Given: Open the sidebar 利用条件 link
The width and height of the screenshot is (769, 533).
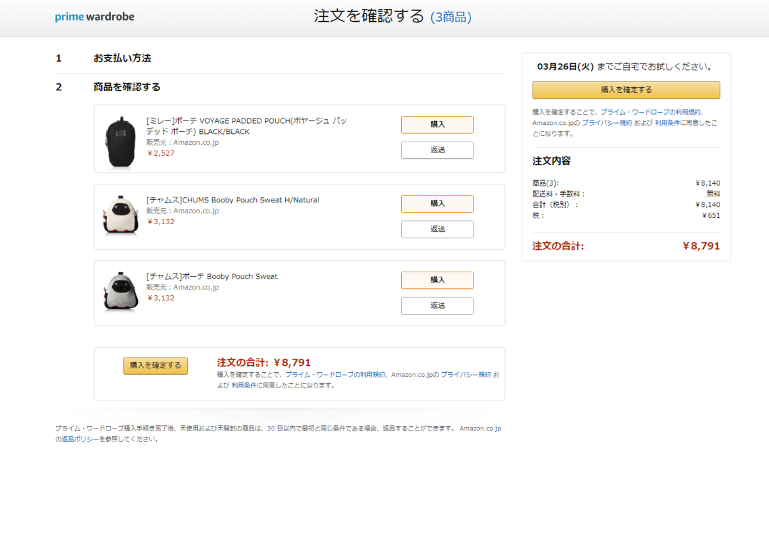Looking at the screenshot, I should (668, 122).
